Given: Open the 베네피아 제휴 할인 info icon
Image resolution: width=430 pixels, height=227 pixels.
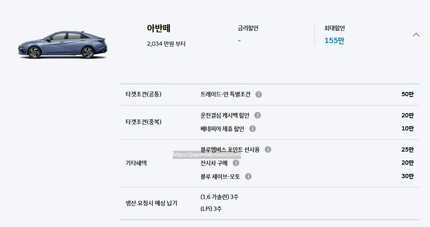Looking at the screenshot, I should pyautogui.click(x=253, y=129).
